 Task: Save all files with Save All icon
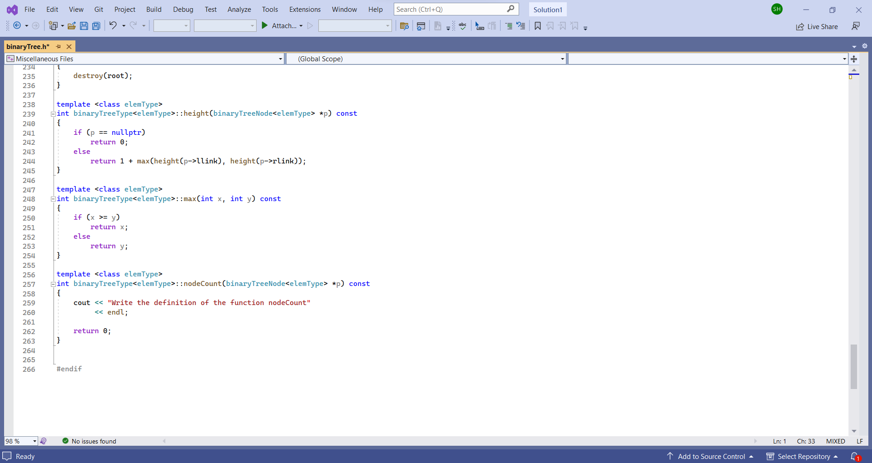[x=96, y=26]
